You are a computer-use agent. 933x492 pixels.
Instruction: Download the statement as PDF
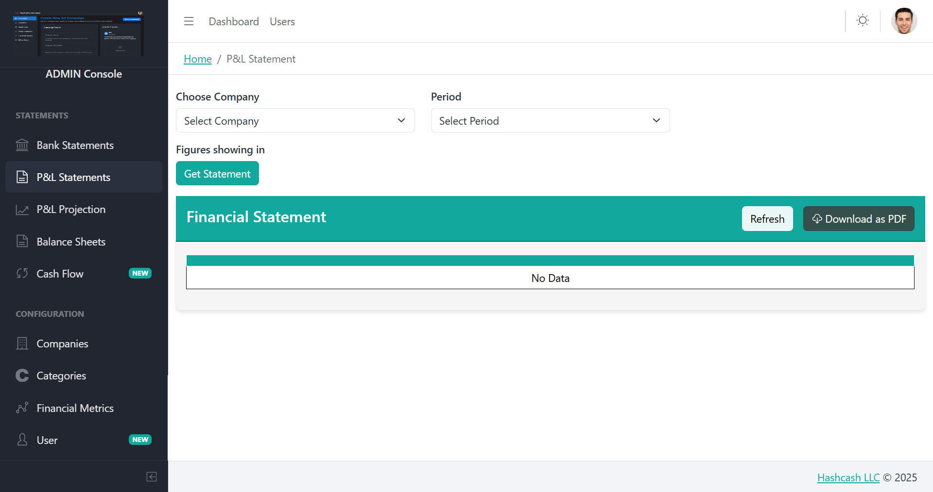859,219
